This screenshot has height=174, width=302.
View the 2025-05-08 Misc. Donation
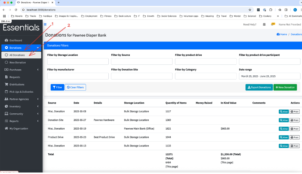pyautogui.click(x=284, y=111)
